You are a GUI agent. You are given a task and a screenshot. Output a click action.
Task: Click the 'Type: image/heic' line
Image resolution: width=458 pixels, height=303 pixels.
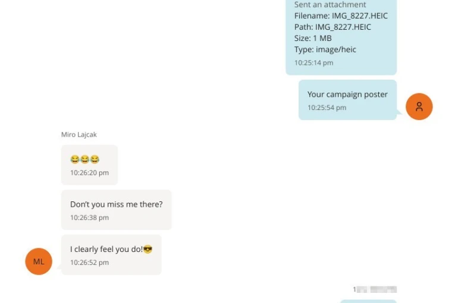click(325, 49)
